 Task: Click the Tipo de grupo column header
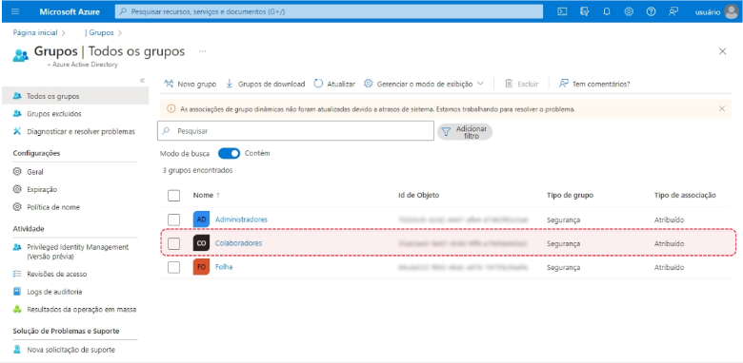tap(570, 195)
